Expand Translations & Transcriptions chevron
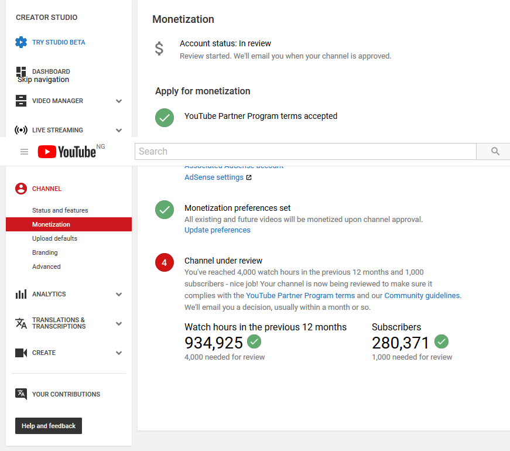The image size is (510, 451). 119,324
